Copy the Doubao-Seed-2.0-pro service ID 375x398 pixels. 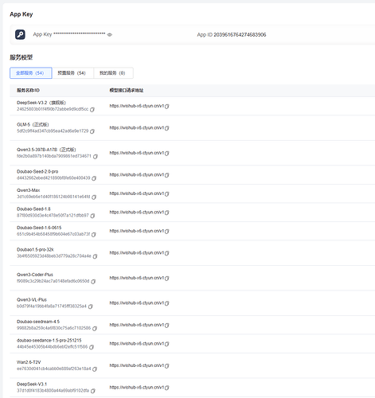(x=94, y=178)
